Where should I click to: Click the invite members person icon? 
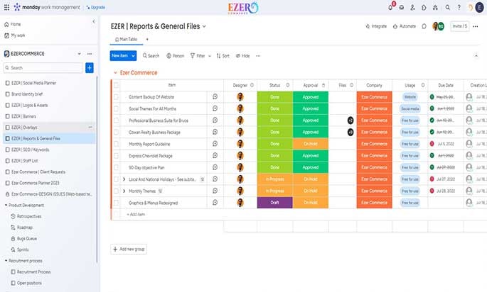[412, 7]
